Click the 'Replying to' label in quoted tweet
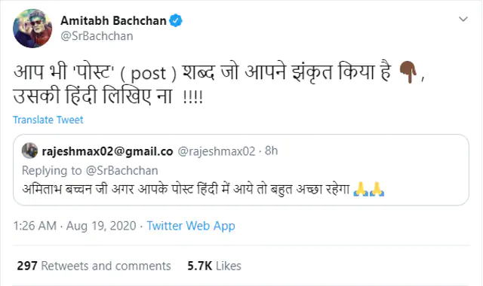The image size is (483, 286). coord(52,171)
